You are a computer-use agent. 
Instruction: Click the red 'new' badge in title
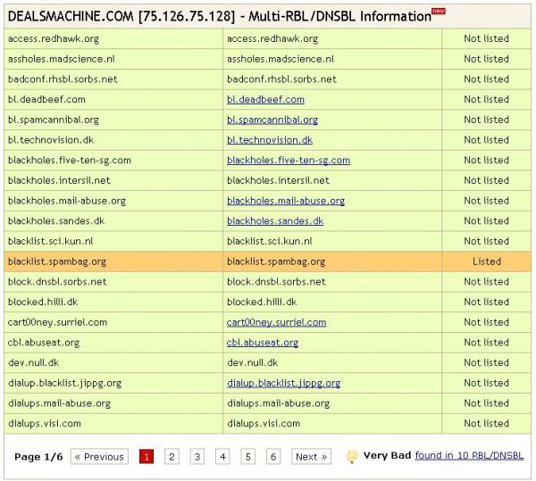click(x=438, y=11)
